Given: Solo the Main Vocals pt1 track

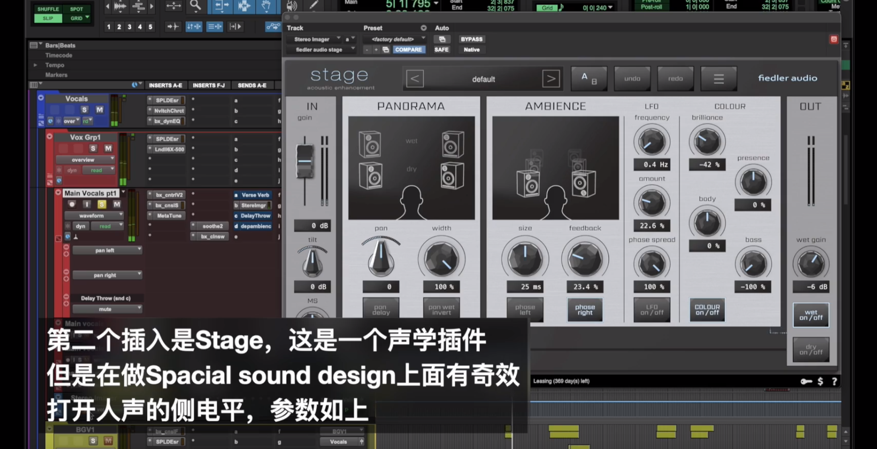Looking at the screenshot, I should click(x=102, y=205).
